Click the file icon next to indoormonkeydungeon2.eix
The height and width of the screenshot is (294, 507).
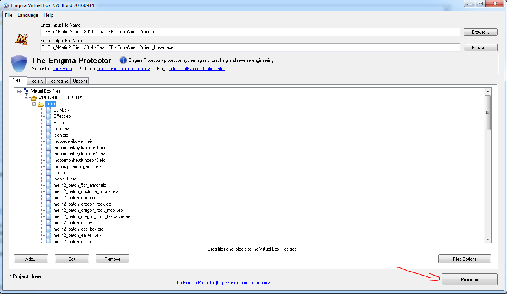point(49,154)
